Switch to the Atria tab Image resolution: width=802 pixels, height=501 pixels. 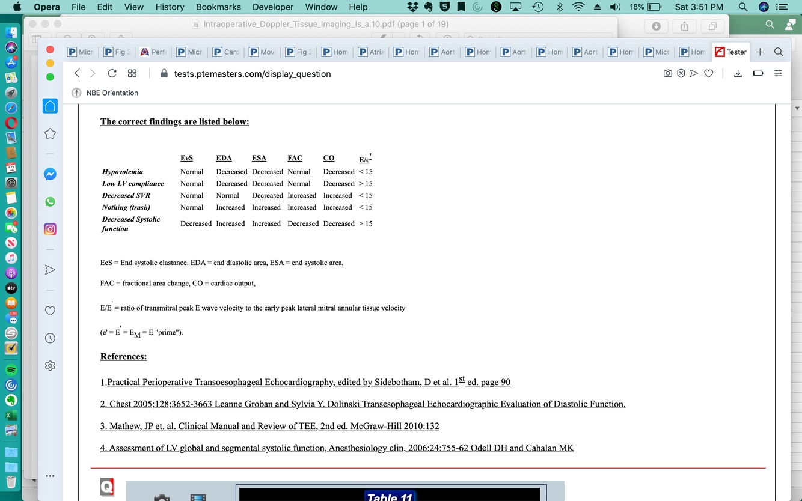tap(371, 52)
